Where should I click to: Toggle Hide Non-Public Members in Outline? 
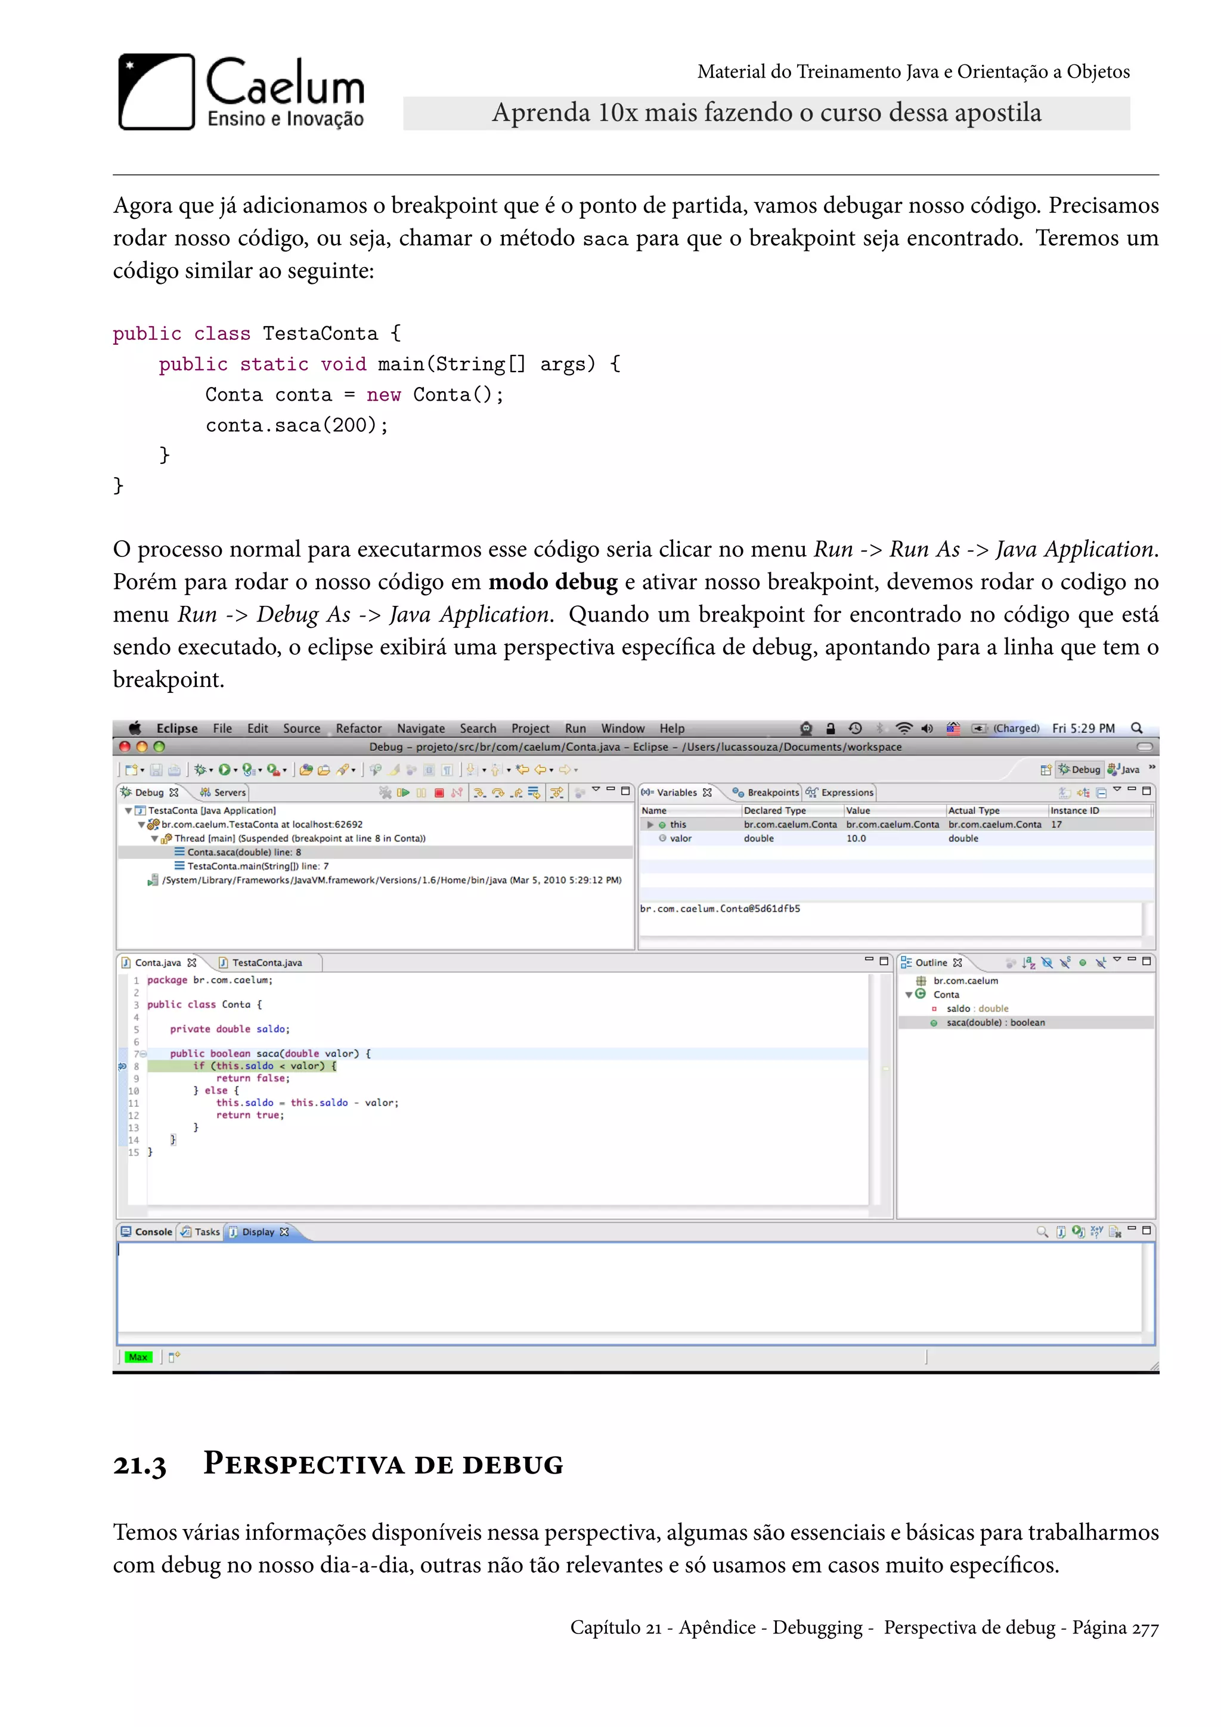point(1083,962)
